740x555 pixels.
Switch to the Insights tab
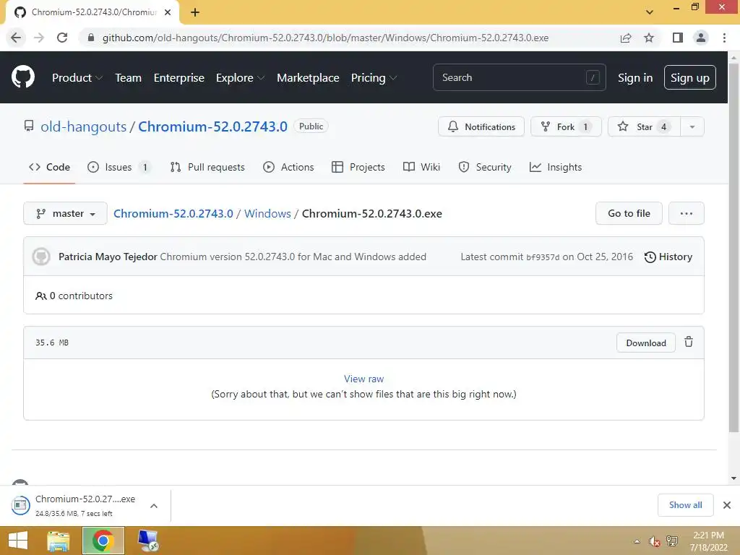click(556, 167)
